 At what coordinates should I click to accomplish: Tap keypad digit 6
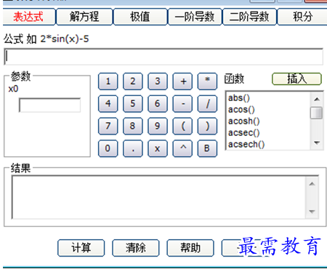[158, 104]
